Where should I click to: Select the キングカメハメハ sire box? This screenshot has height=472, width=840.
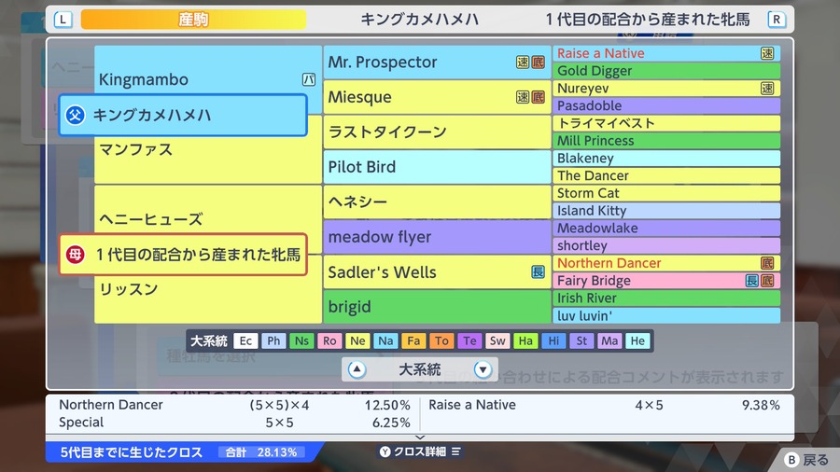(x=183, y=115)
